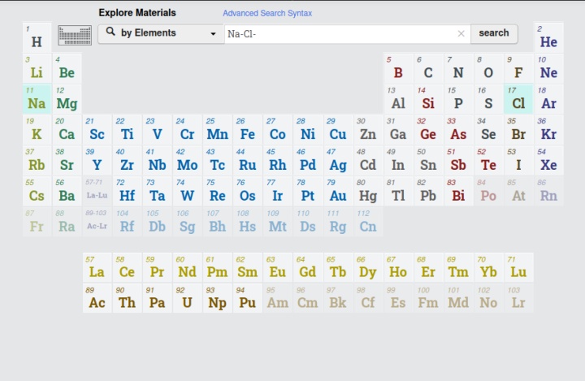Click the Ac-Lr actinide placeholder tile
The height and width of the screenshot is (381, 585).
[x=97, y=222]
